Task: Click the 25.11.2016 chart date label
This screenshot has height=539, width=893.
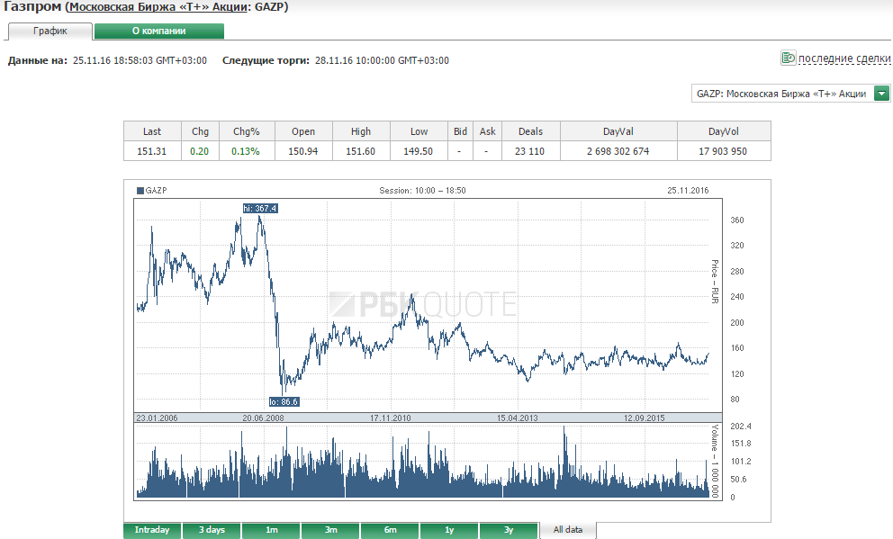Action: [688, 191]
